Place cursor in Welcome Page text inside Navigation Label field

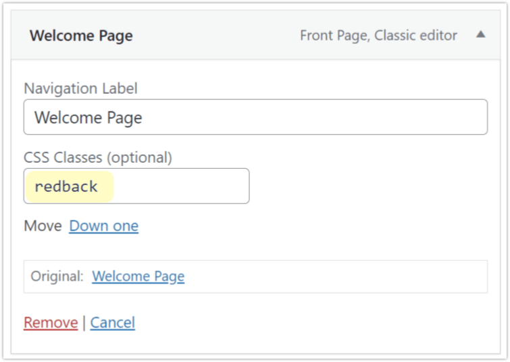[88, 118]
